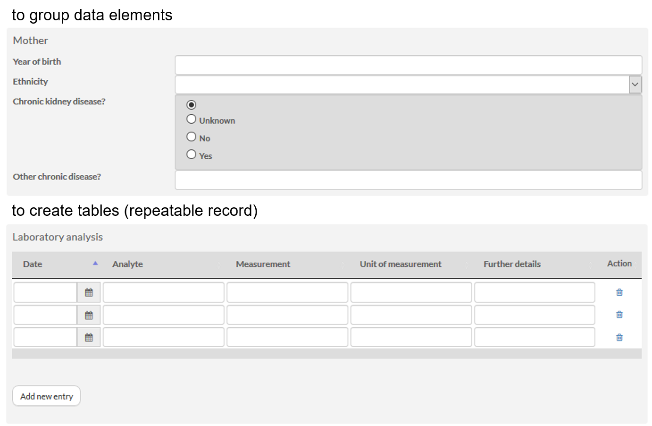
Task: Choose Unknown for chronic kidney disease
Action: [x=191, y=119]
